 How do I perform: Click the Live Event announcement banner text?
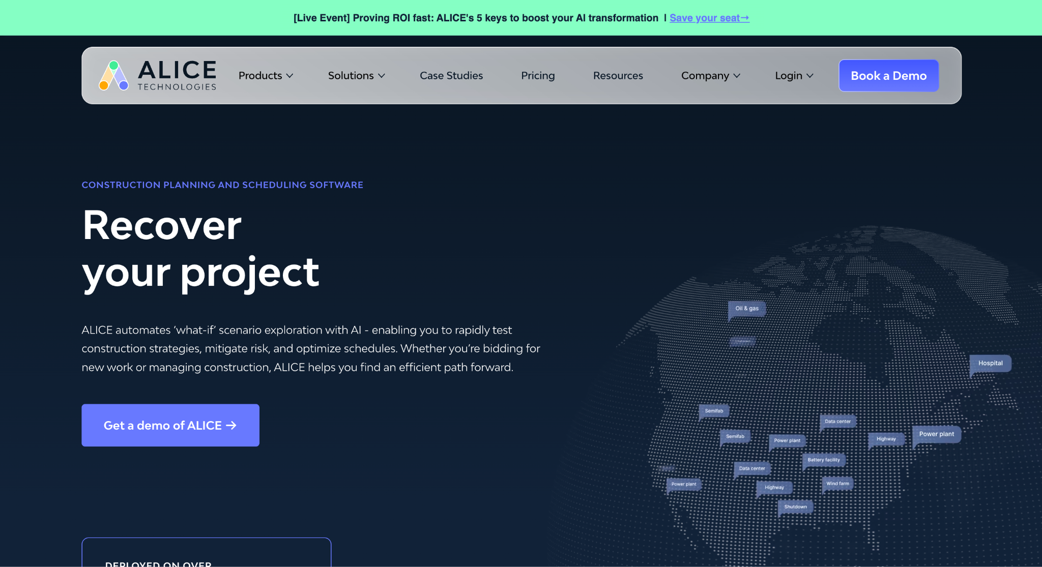(x=476, y=18)
